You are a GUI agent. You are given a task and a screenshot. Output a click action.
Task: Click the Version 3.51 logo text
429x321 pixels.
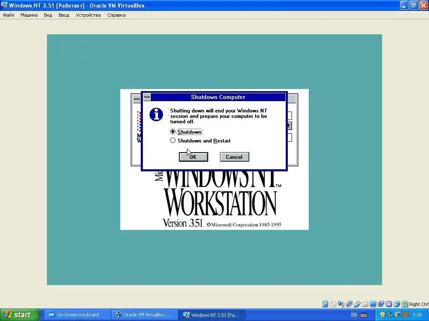[183, 223]
